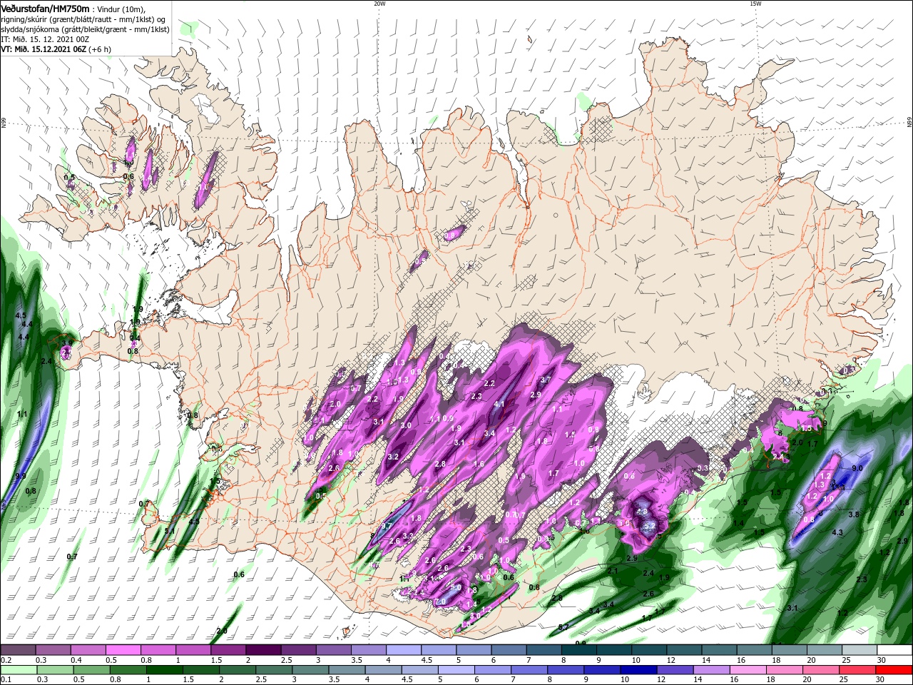This screenshot has width=913, height=685.
Task: Click the "0.4" label on the snow scale
Action: [76, 659]
